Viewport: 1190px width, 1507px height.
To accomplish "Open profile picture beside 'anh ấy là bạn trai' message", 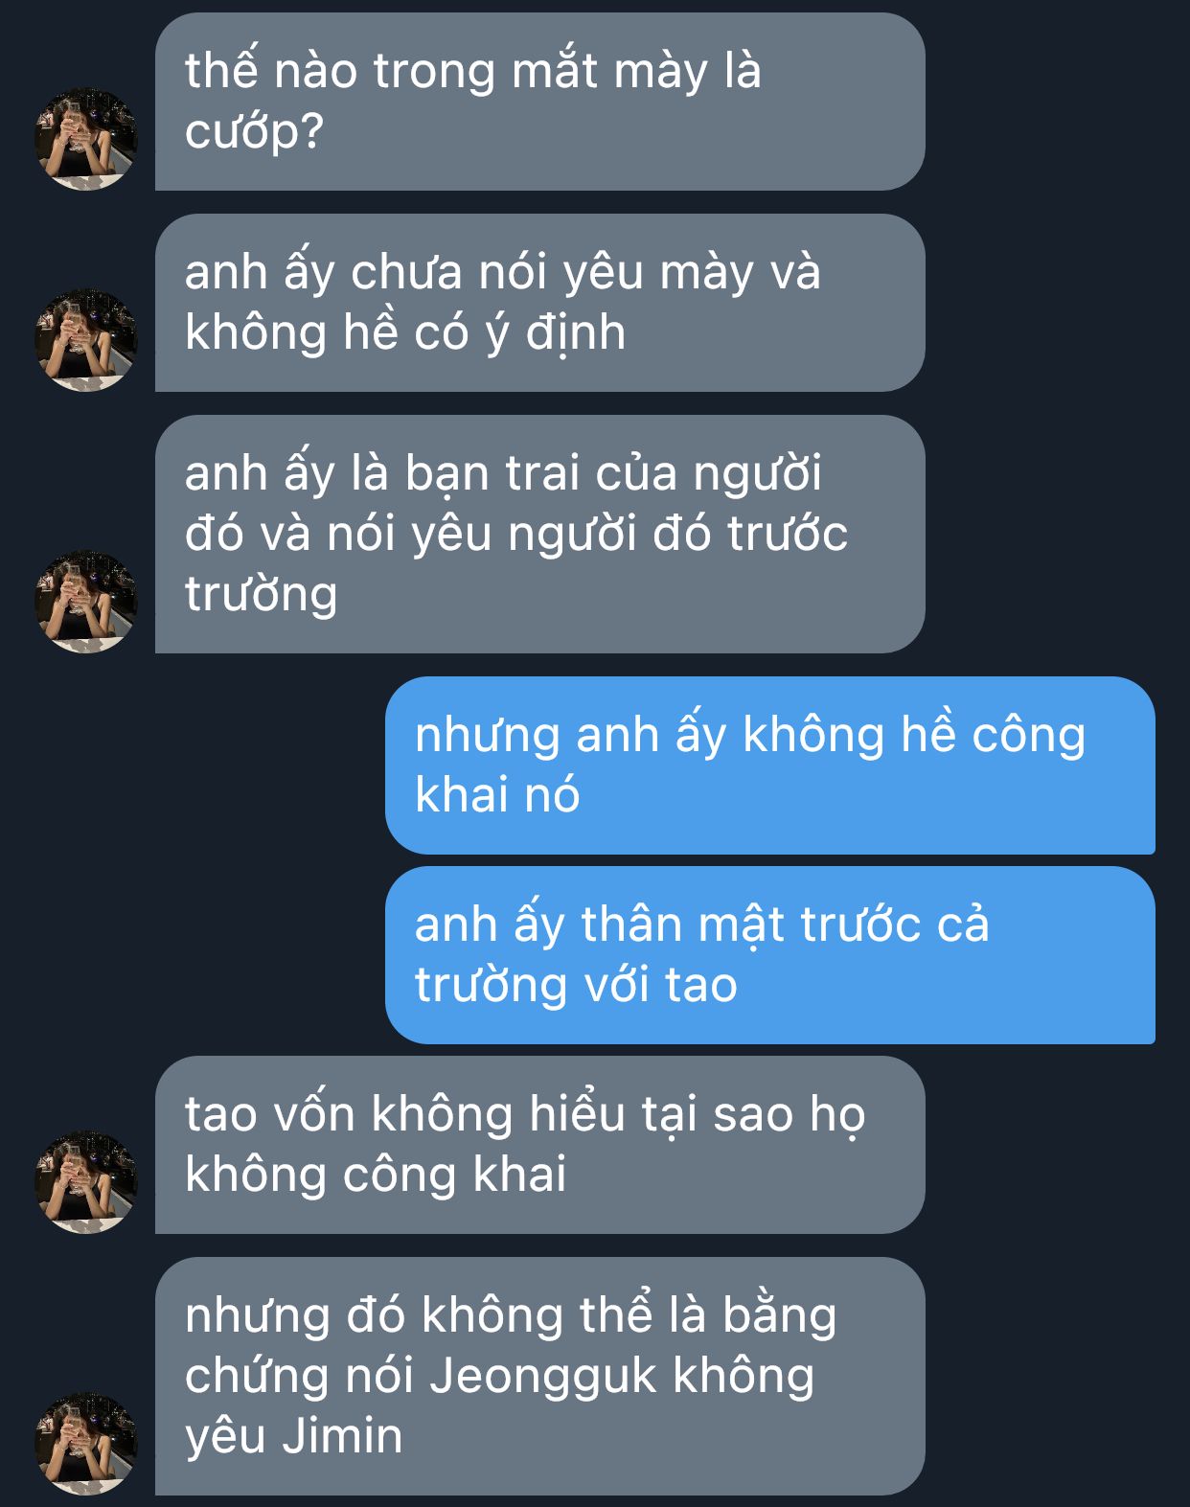I will pos(86,602).
